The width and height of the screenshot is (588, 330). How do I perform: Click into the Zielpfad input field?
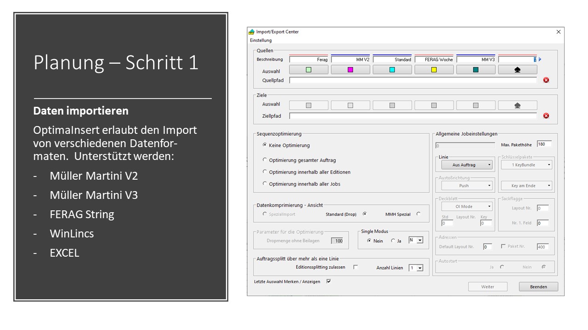[x=413, y=116]
